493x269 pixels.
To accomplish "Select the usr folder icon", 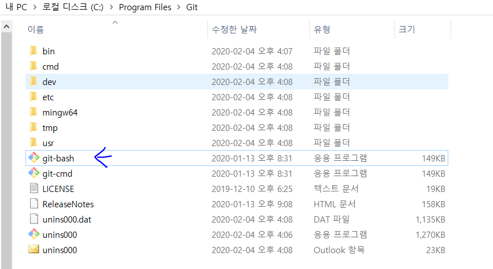I will pos(33,143).
